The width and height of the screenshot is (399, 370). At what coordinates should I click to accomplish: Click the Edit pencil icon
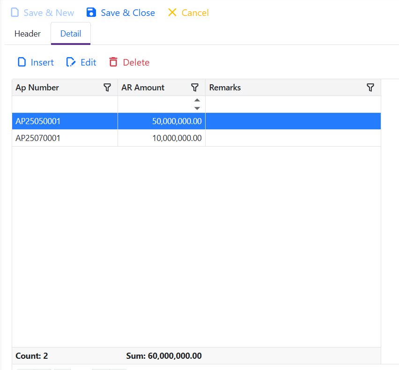71,62
